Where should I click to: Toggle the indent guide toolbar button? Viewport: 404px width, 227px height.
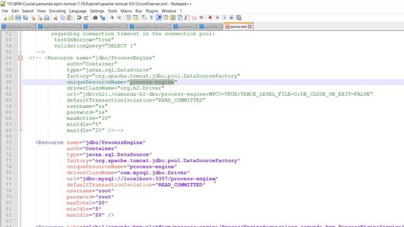(x=158, y=18)
